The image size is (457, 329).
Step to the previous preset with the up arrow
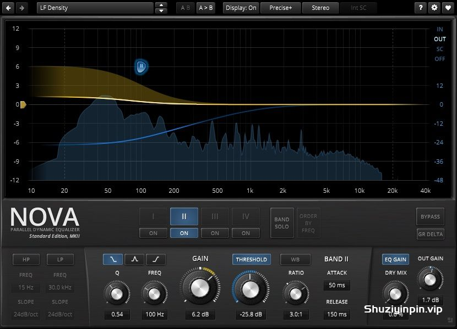coord(161,5)
